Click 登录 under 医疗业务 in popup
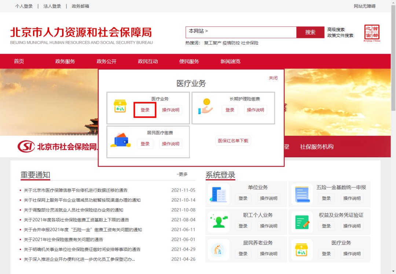This screenshot has width=396, height=274. [x=145, y=110]
